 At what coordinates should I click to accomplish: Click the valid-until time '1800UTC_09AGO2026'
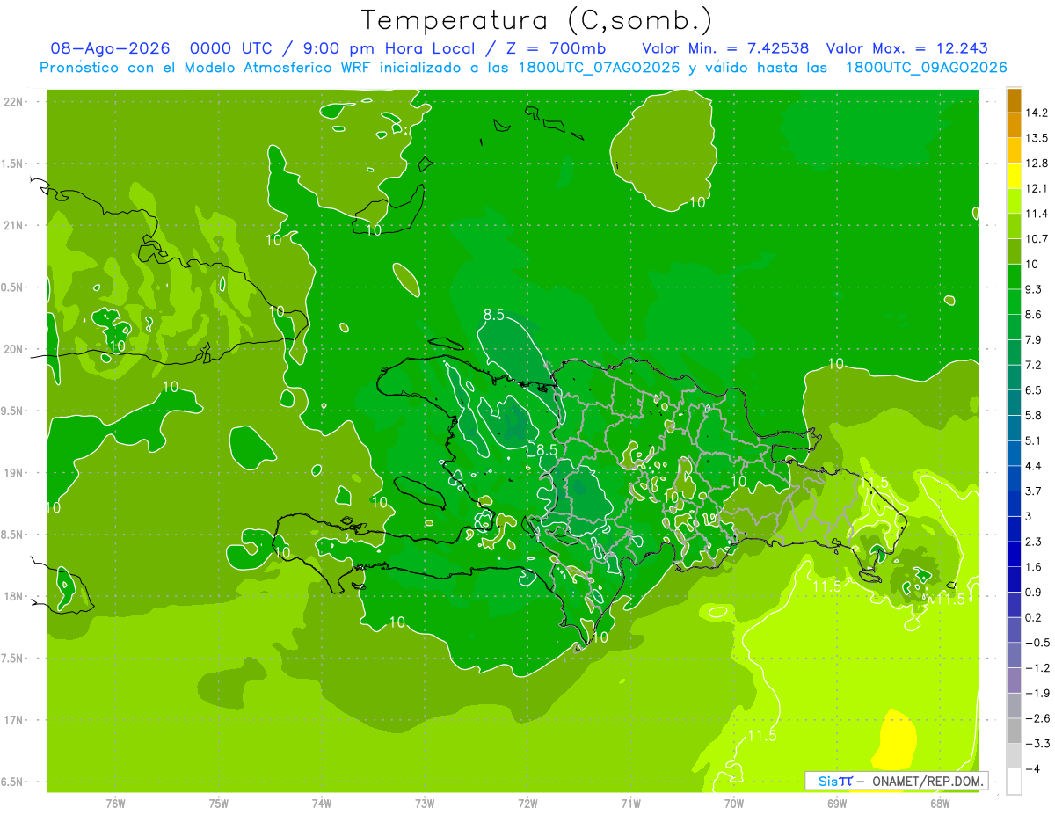926,68
